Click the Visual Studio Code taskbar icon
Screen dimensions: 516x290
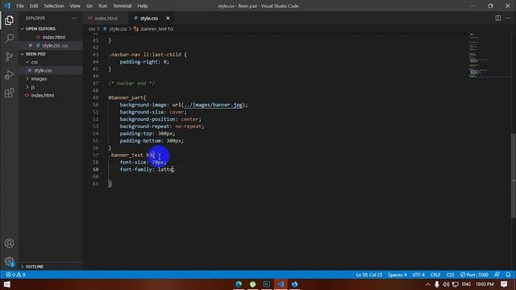(x=281, y=284)
